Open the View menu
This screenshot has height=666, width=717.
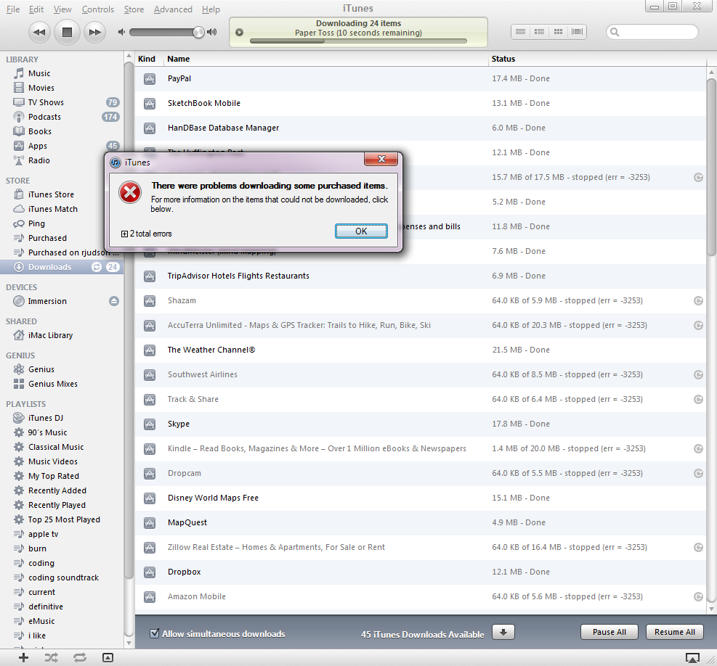(x=62, y=9)
